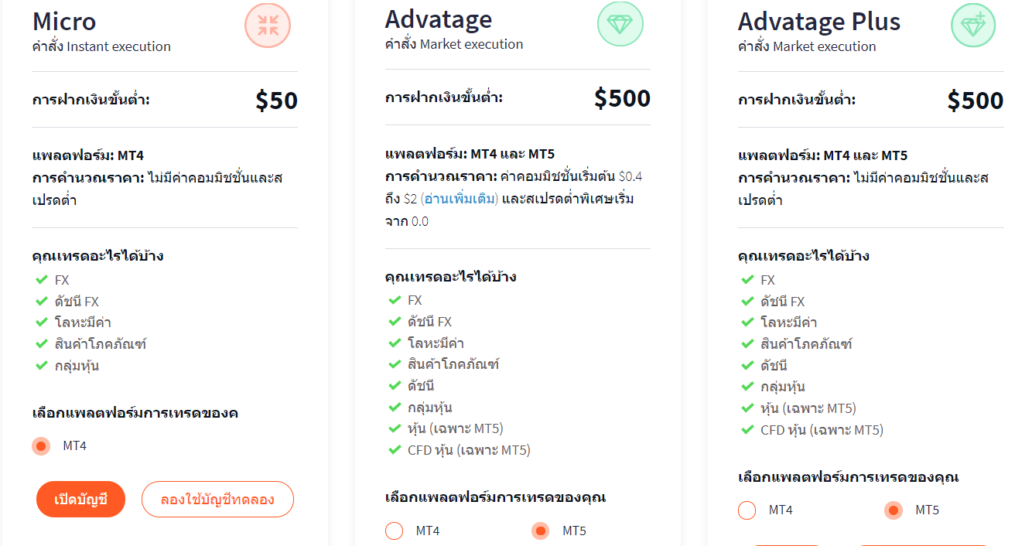Open account with เปิดบัญชี button
Image resolution: width=1032 pixels, height=546 pixels.
tap(80, 500)
